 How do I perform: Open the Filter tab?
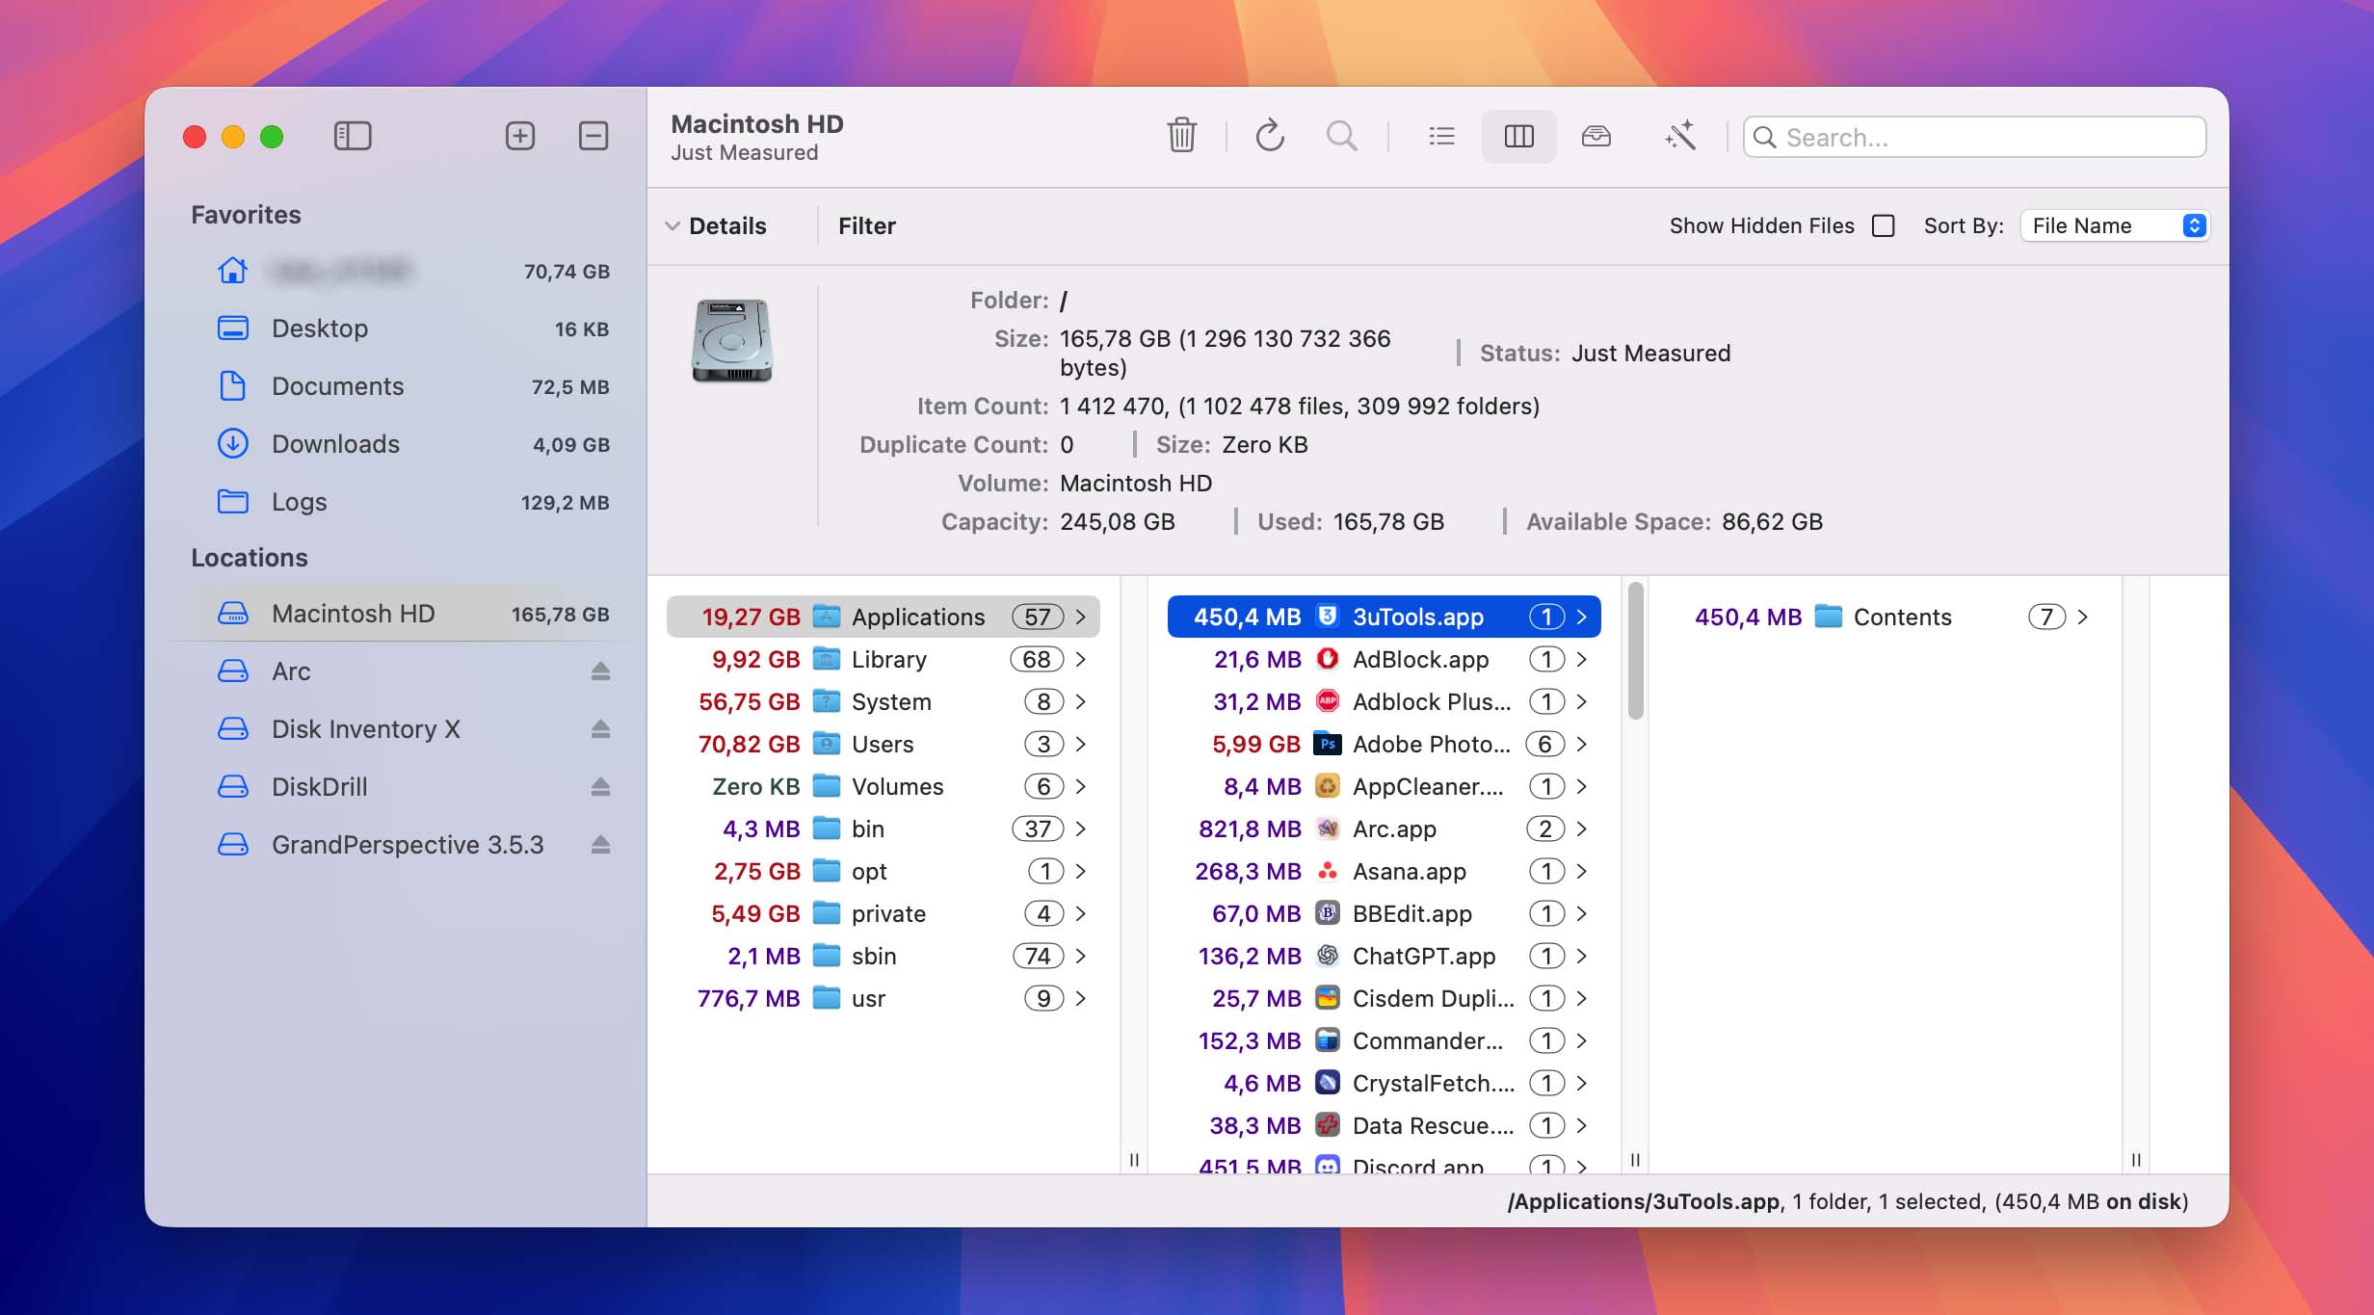pyautogui.click(x=866, y=226)
